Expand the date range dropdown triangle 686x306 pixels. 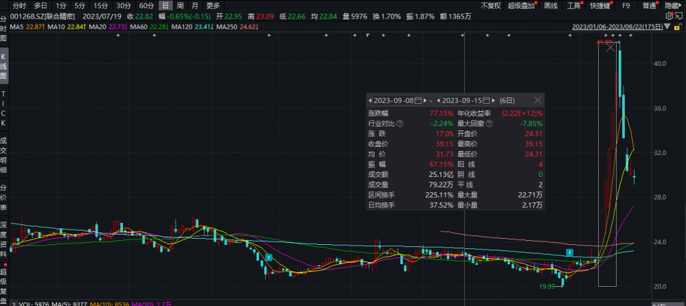point(667,27)
